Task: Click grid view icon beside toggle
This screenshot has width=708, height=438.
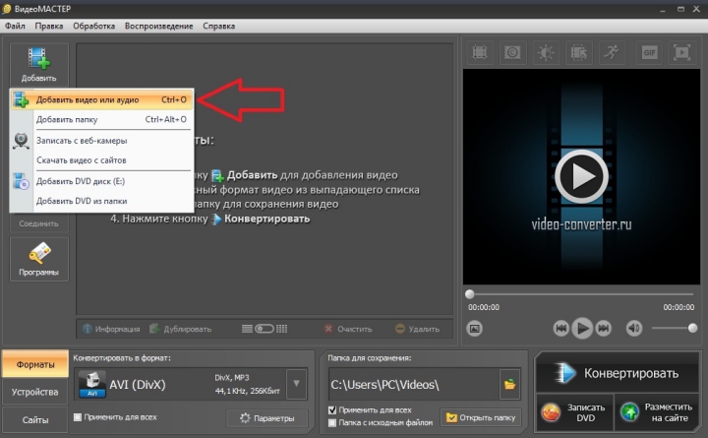Action: click(x=282, y=329)
